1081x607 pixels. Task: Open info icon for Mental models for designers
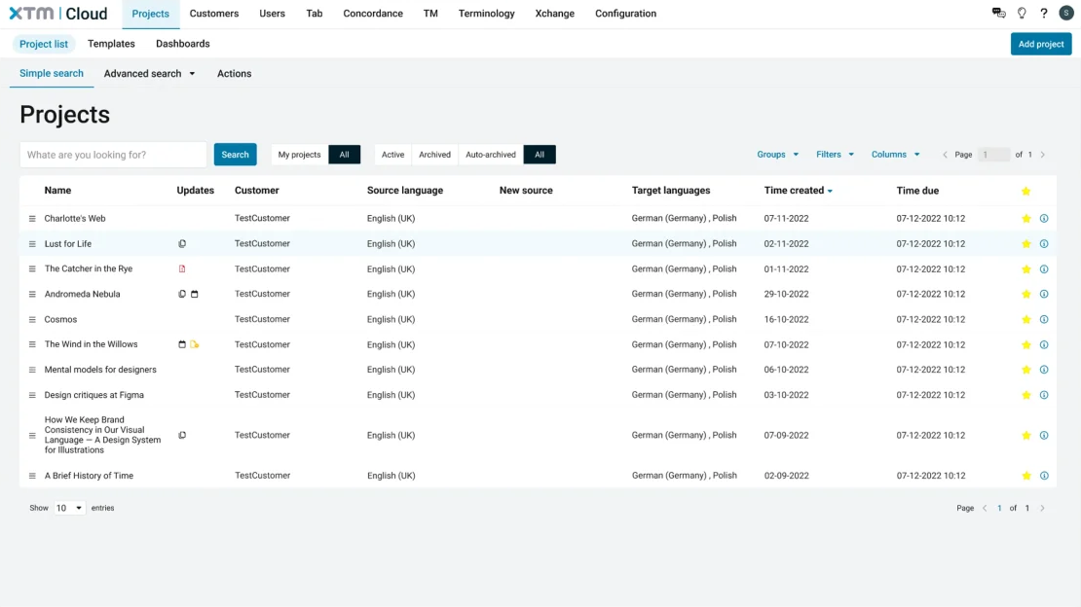click(1044, 370)
